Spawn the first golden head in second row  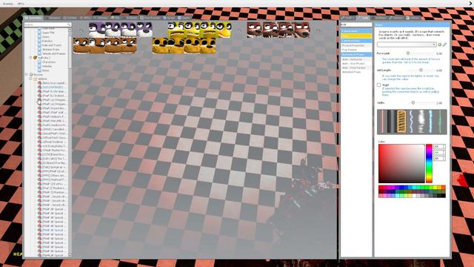click(x=160, y=46)
